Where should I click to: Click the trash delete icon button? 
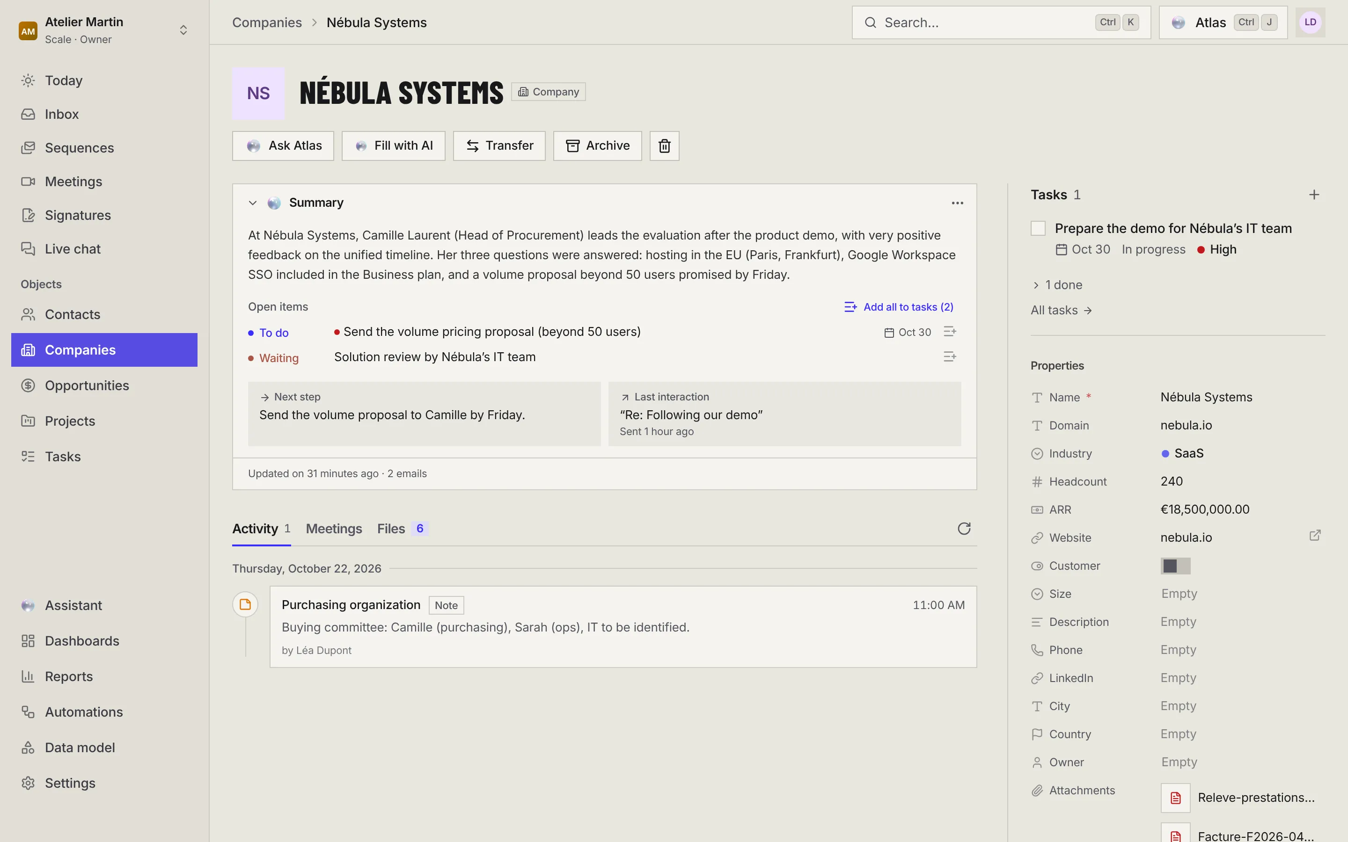coord(664,146)
